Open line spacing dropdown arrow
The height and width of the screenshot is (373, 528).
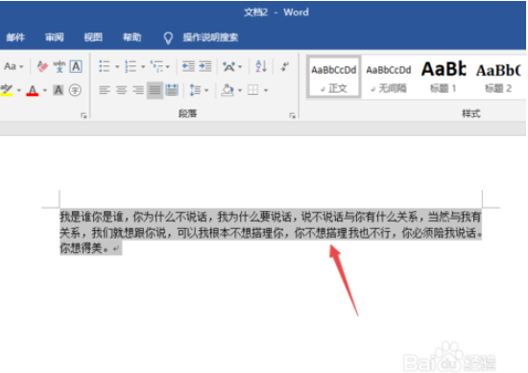[x=206, y=90]
